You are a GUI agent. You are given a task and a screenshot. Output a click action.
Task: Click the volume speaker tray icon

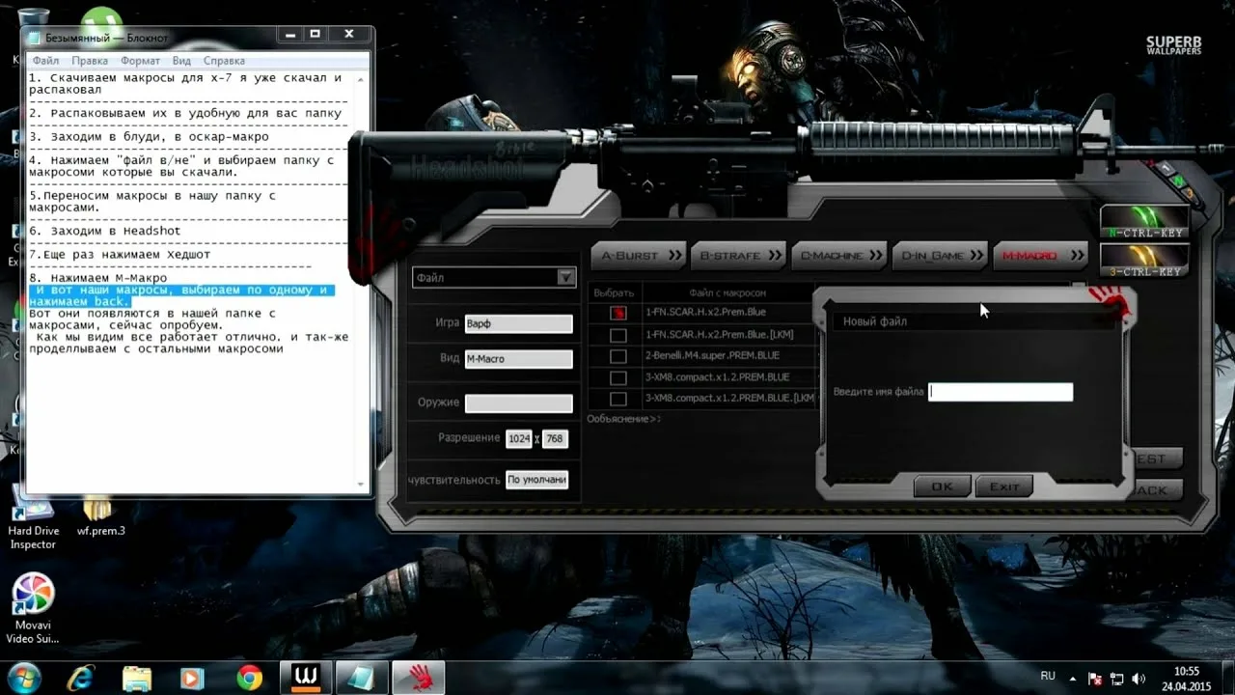(x=1139, y=678)
